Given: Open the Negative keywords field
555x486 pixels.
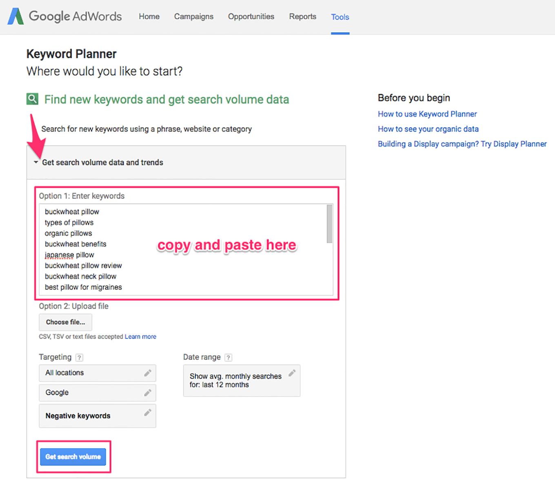Looking at the screenshot, I should coord(98,416).
